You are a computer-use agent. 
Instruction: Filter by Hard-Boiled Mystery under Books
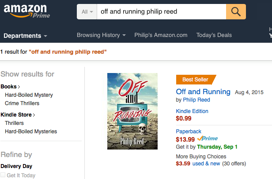[x=29, y=95]
